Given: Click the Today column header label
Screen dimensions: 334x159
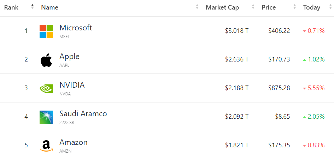Looking at the screenshot, I should coord(311,7).
